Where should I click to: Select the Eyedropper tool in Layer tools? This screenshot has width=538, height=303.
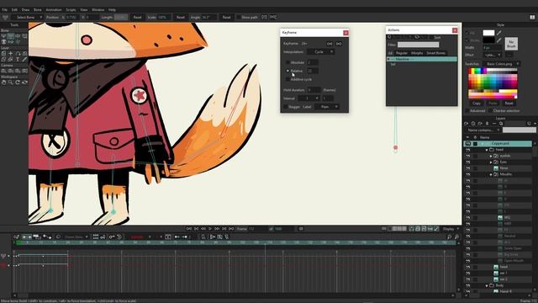tap(24, 60)
